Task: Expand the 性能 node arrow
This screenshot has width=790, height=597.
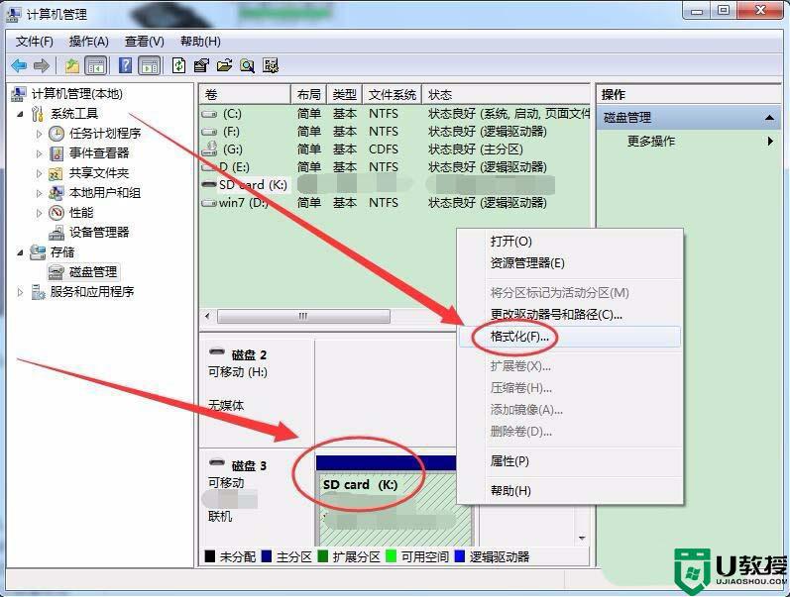Action: (x=39, y=213)
